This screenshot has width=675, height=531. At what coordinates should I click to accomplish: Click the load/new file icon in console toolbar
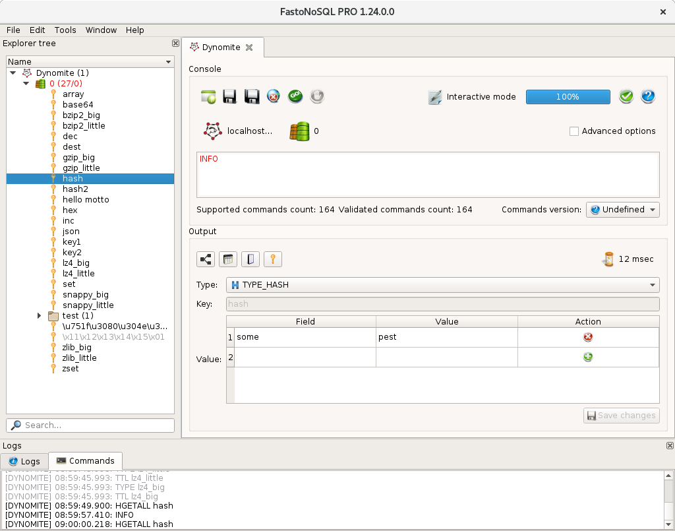[x=208, y=96]
